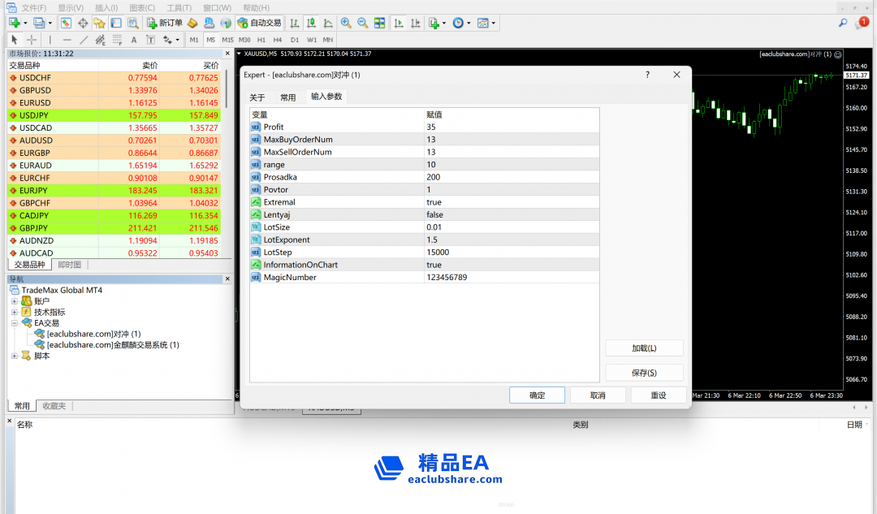Open the 常用 tab in Expert dialog
This screenshot has width=877, height=514.
287,97
